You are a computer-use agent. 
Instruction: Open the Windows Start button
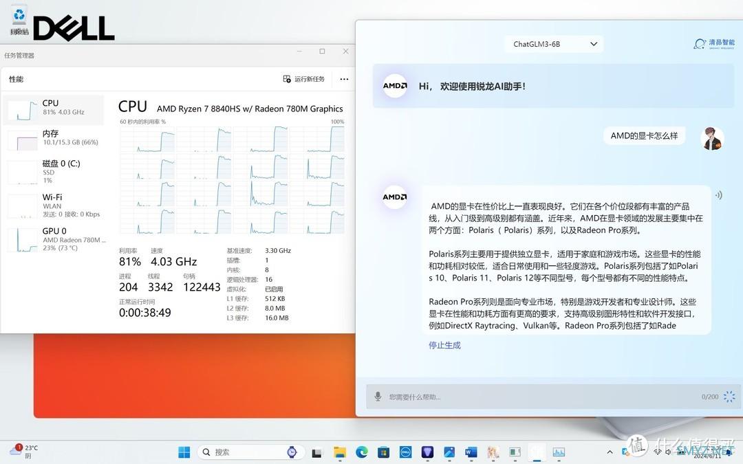click(184, 452)
